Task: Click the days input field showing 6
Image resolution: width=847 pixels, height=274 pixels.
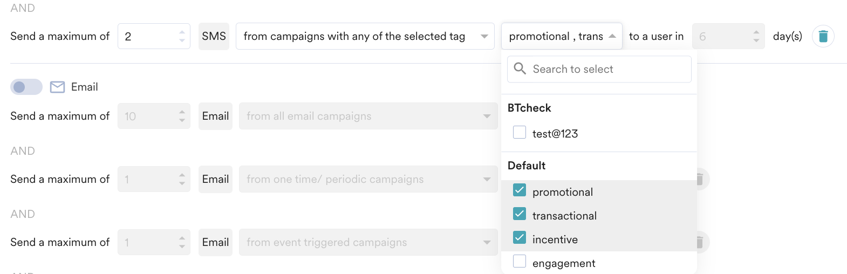Action: tap(720, 36)
